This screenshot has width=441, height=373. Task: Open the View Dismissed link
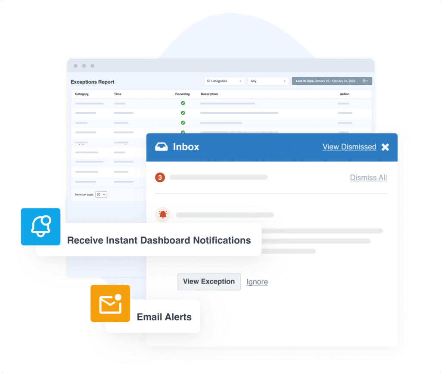point(349,147)
